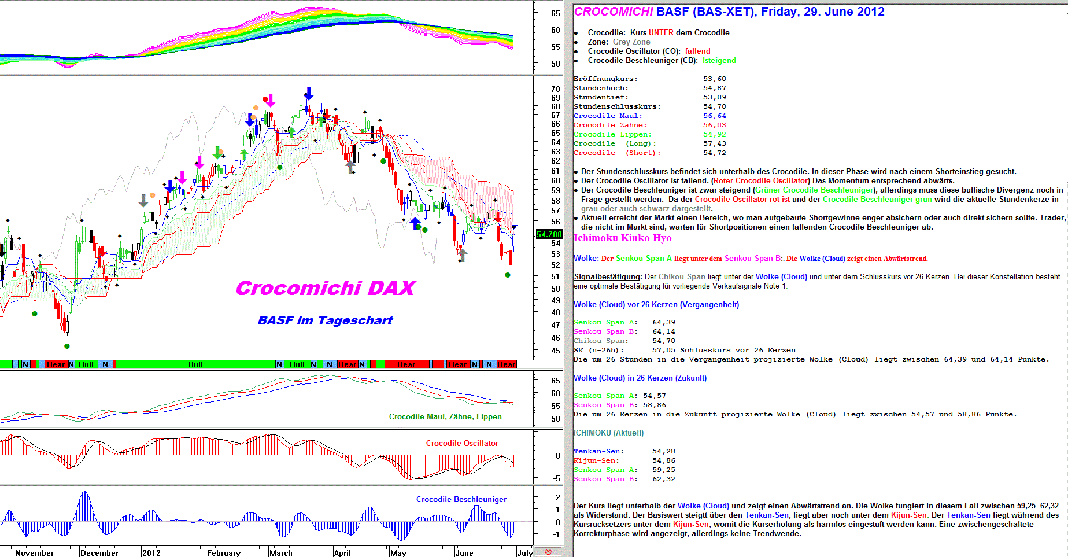Select the gray down arrow in December
The height and width of the screenshot is (557, 1068).
(143, 201)
